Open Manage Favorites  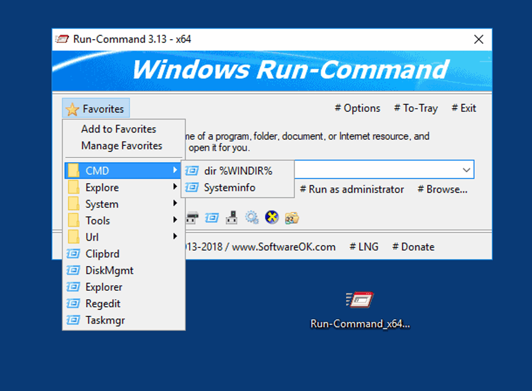(122, 146)
